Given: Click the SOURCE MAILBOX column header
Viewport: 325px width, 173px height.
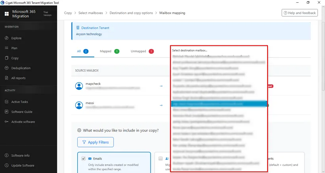Looking at the screenshot, I should point(87,70).
